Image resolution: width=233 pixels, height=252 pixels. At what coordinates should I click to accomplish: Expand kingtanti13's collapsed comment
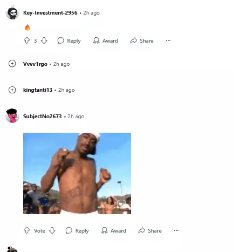tap(12, 90)
